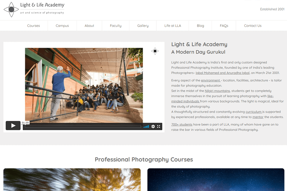
Task: Click the 700+ students link
Action: tap(182, 124)
